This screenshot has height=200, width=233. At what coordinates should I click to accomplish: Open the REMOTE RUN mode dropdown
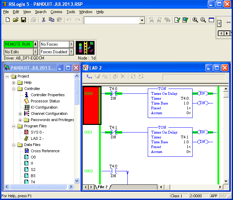pyautogui.click(x=35, y=44)
